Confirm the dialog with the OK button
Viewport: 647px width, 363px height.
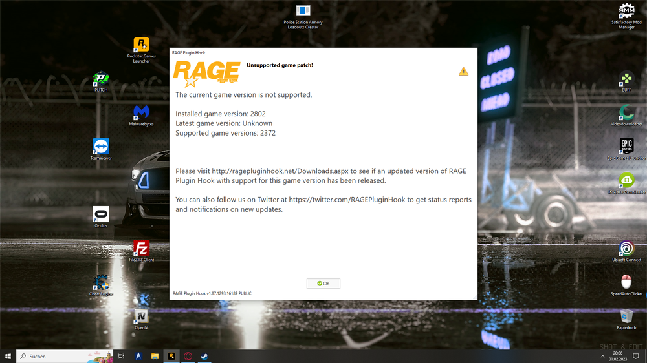coord(323,284)
